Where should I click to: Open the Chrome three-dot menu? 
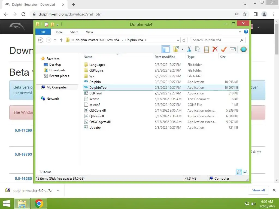[273, 14]
